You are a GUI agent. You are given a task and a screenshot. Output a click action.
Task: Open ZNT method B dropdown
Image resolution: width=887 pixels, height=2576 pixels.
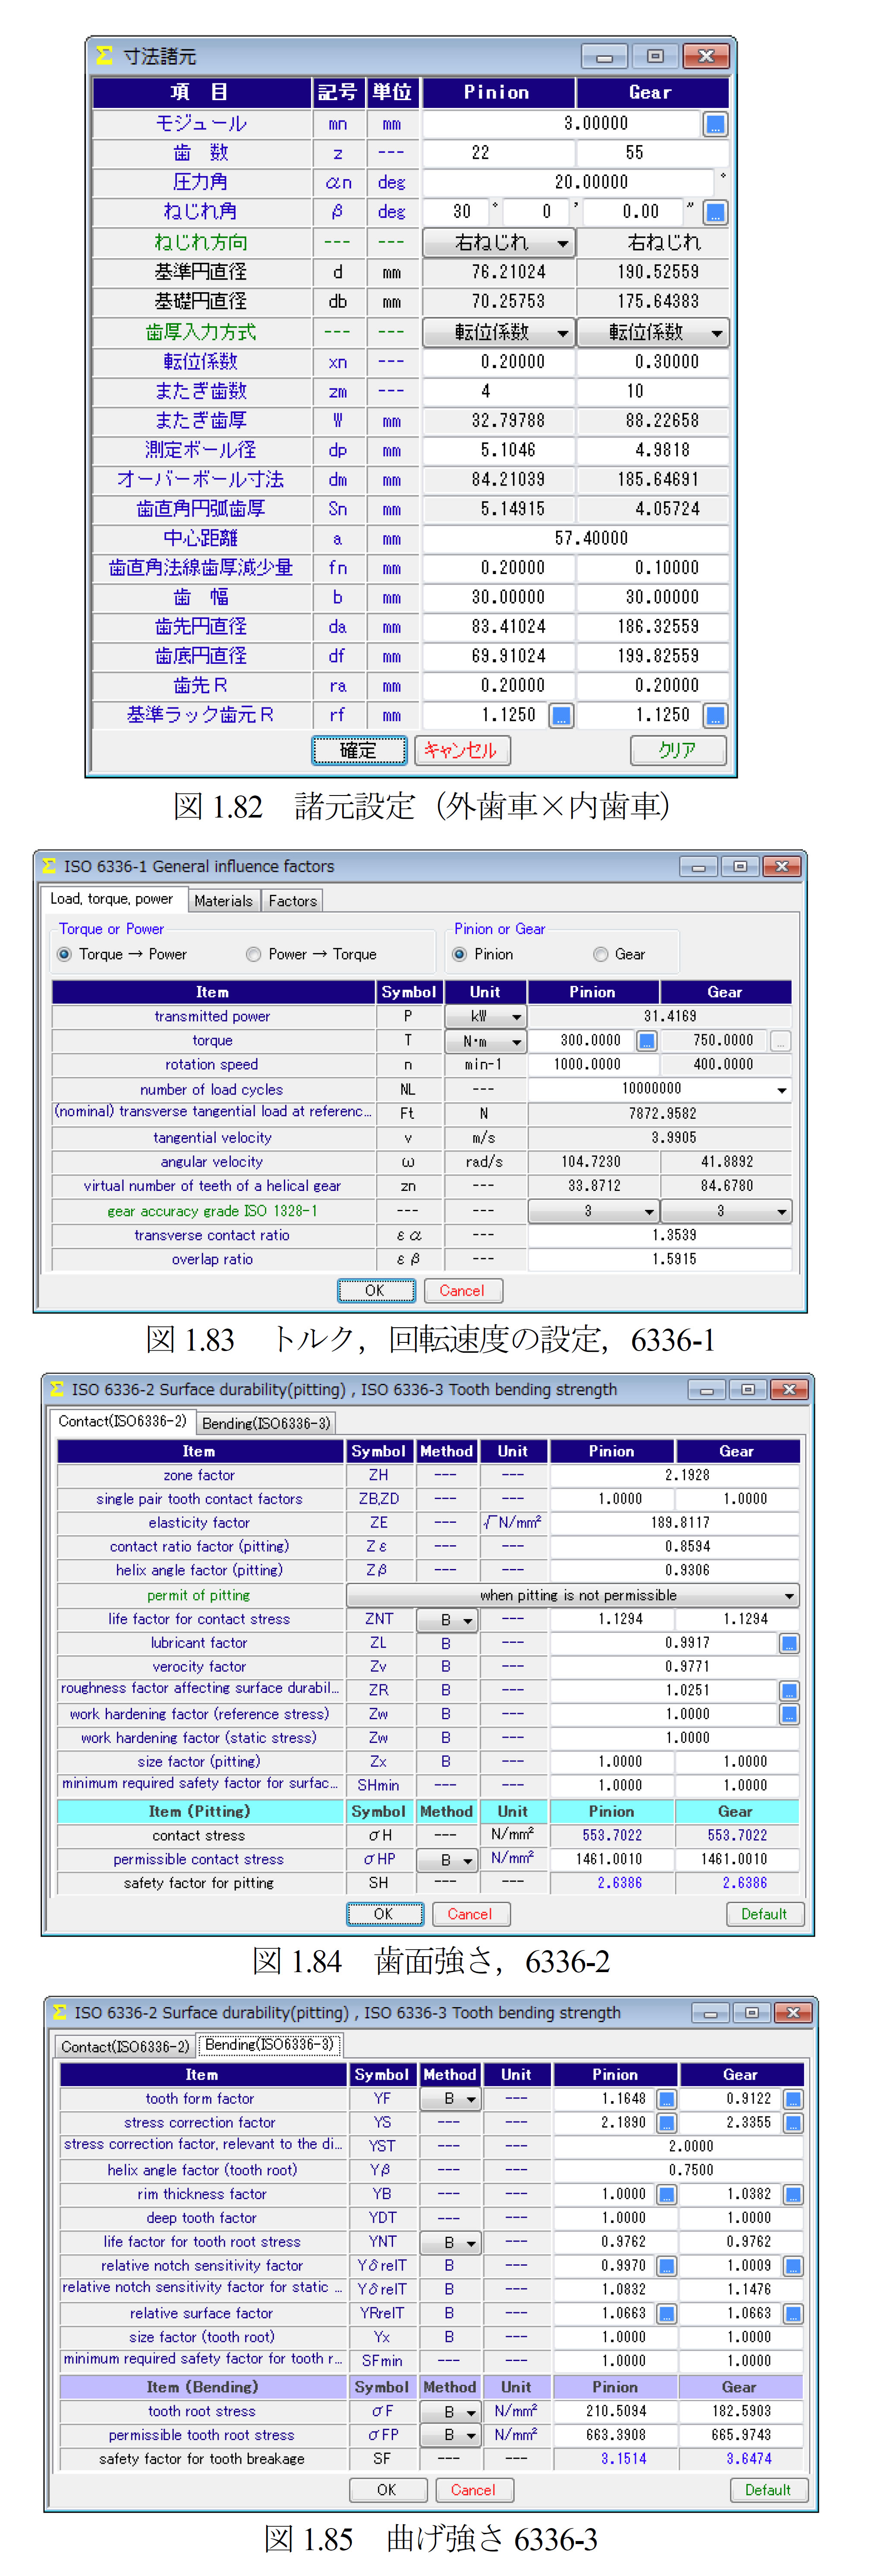446,1619
